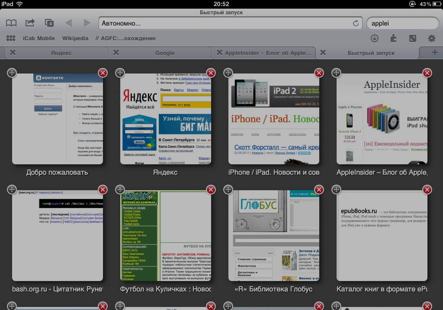Open the AppleInsider page thumbnail
This screenshot has height=310, width=443.
tap(382, 118)
